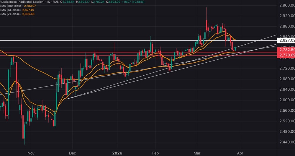Viewport: 295px width, 156px height.
Task: Select the 1D interval label in legend
Action: (x=49, y=2)
